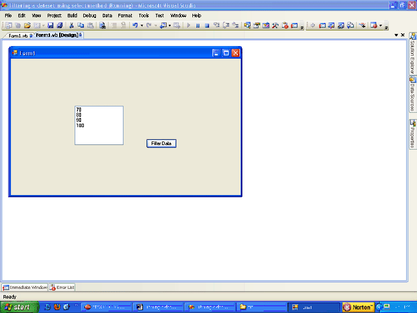Click the Undo arrow icon
The width and height of the screenshot is (417, 313).
(135, 25)
